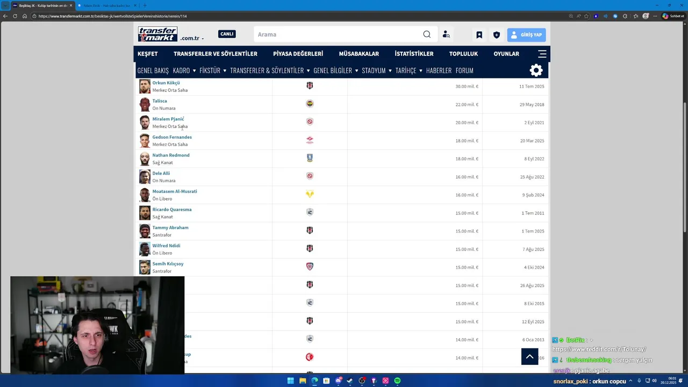Go to GENEL BAKIŞ section
The width and height of the screenshot is (688, 387).
coord(153,70)
